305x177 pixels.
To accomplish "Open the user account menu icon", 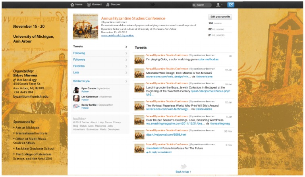I will tap(219, 5).
